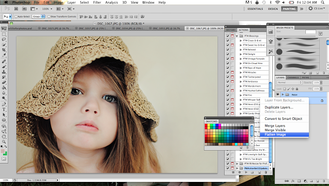Select the Move tool in toolbox
The width and height of the screenshot is (329, 186).
click(x=4, y=29)
